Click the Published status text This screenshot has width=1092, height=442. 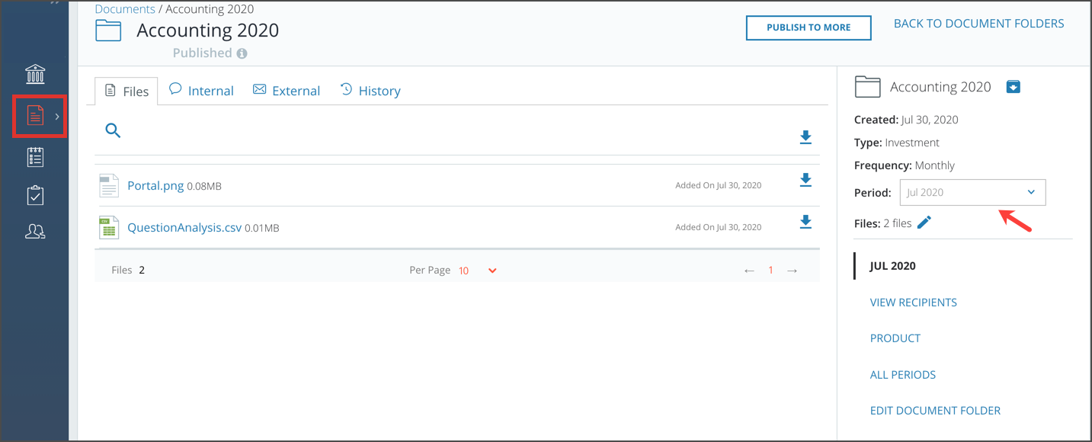click(x=203, y=53)
